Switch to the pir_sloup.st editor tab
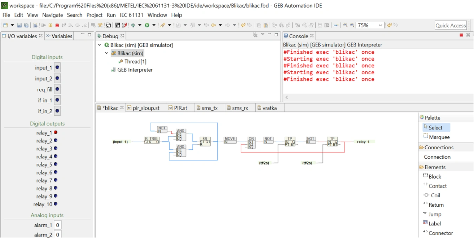Screen dimensions: 474x238 coord(146,108)
